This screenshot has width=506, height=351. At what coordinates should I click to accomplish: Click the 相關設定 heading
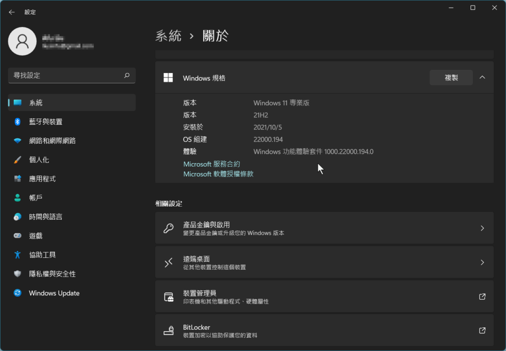pyautogui.click(x=169, y=204)
